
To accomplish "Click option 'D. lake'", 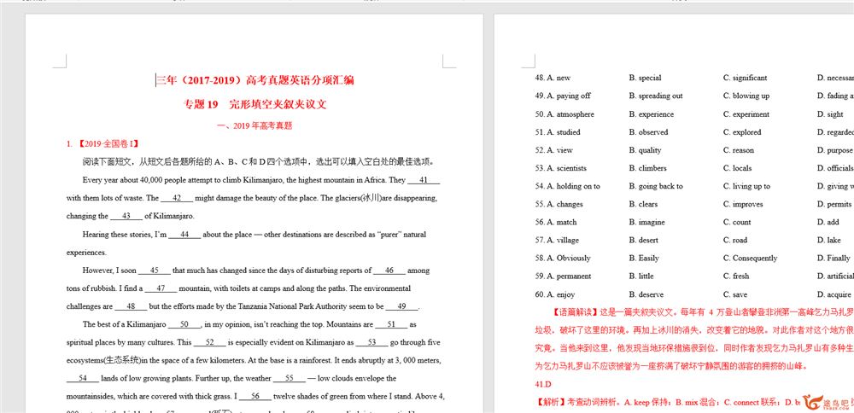I will tap(829, 240).
